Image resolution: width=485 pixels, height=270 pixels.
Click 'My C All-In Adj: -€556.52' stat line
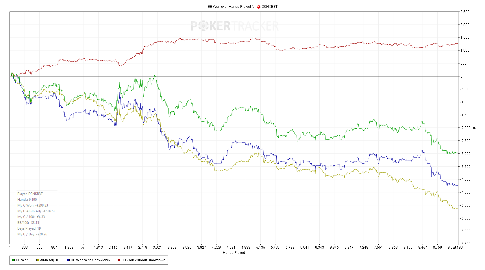(x=36, y=211)
